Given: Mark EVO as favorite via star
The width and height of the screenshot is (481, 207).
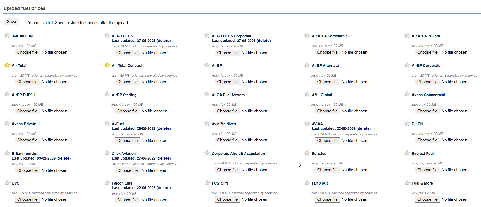Looking at the screenshot, I should click(x=7, y=183).
